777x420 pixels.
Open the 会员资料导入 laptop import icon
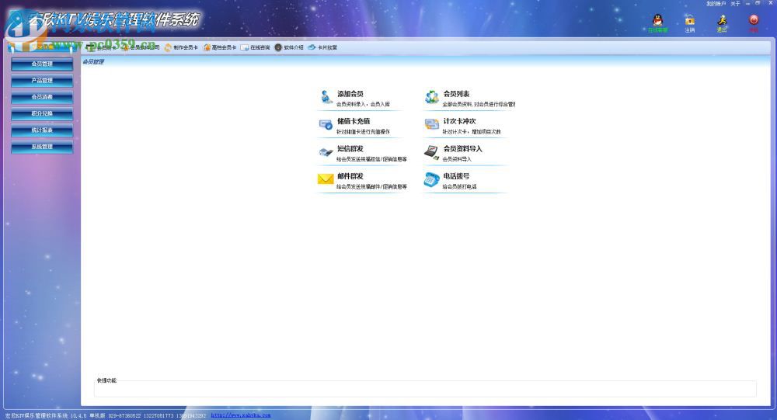pos(431,152)
